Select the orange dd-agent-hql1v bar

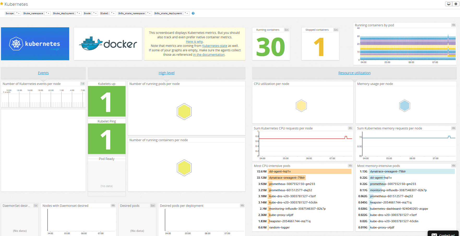pos(309,171)
